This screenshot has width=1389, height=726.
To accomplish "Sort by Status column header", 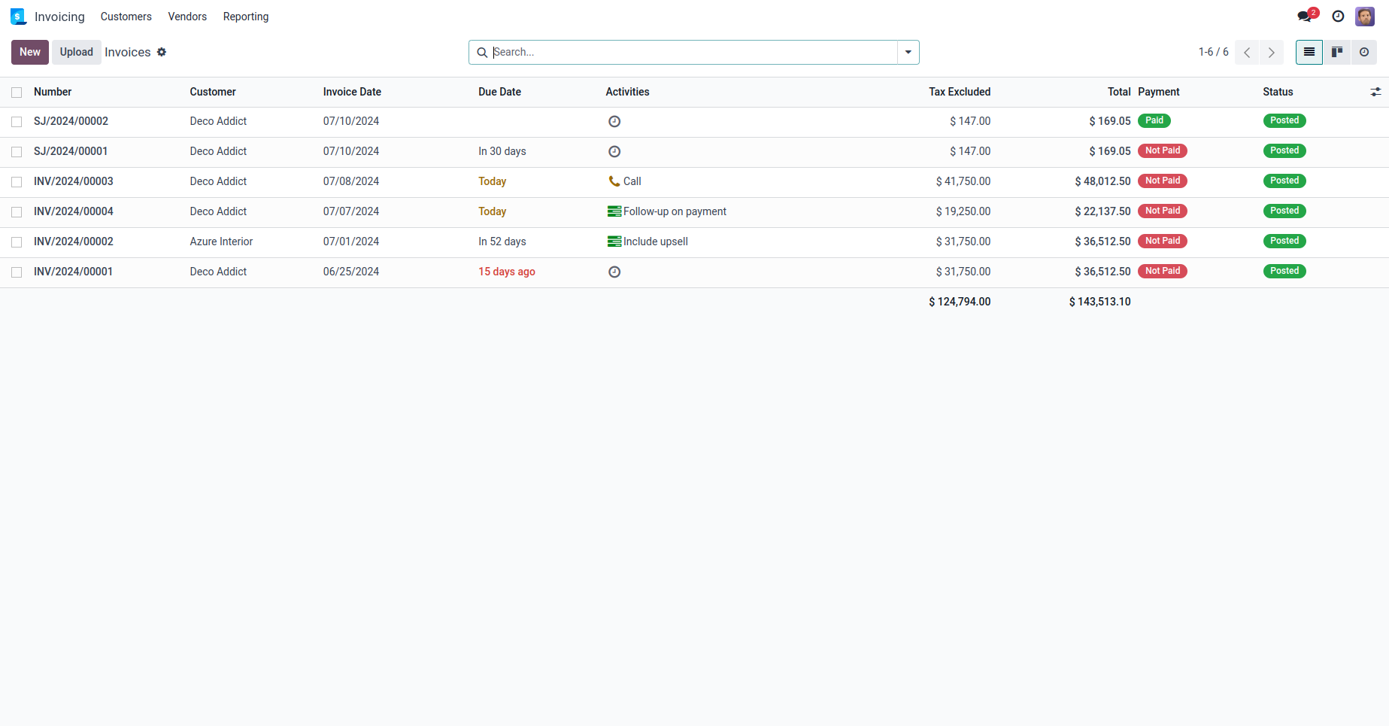I will (1278, 92).
